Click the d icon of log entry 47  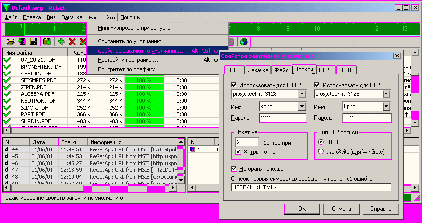[x=7, y=170]
